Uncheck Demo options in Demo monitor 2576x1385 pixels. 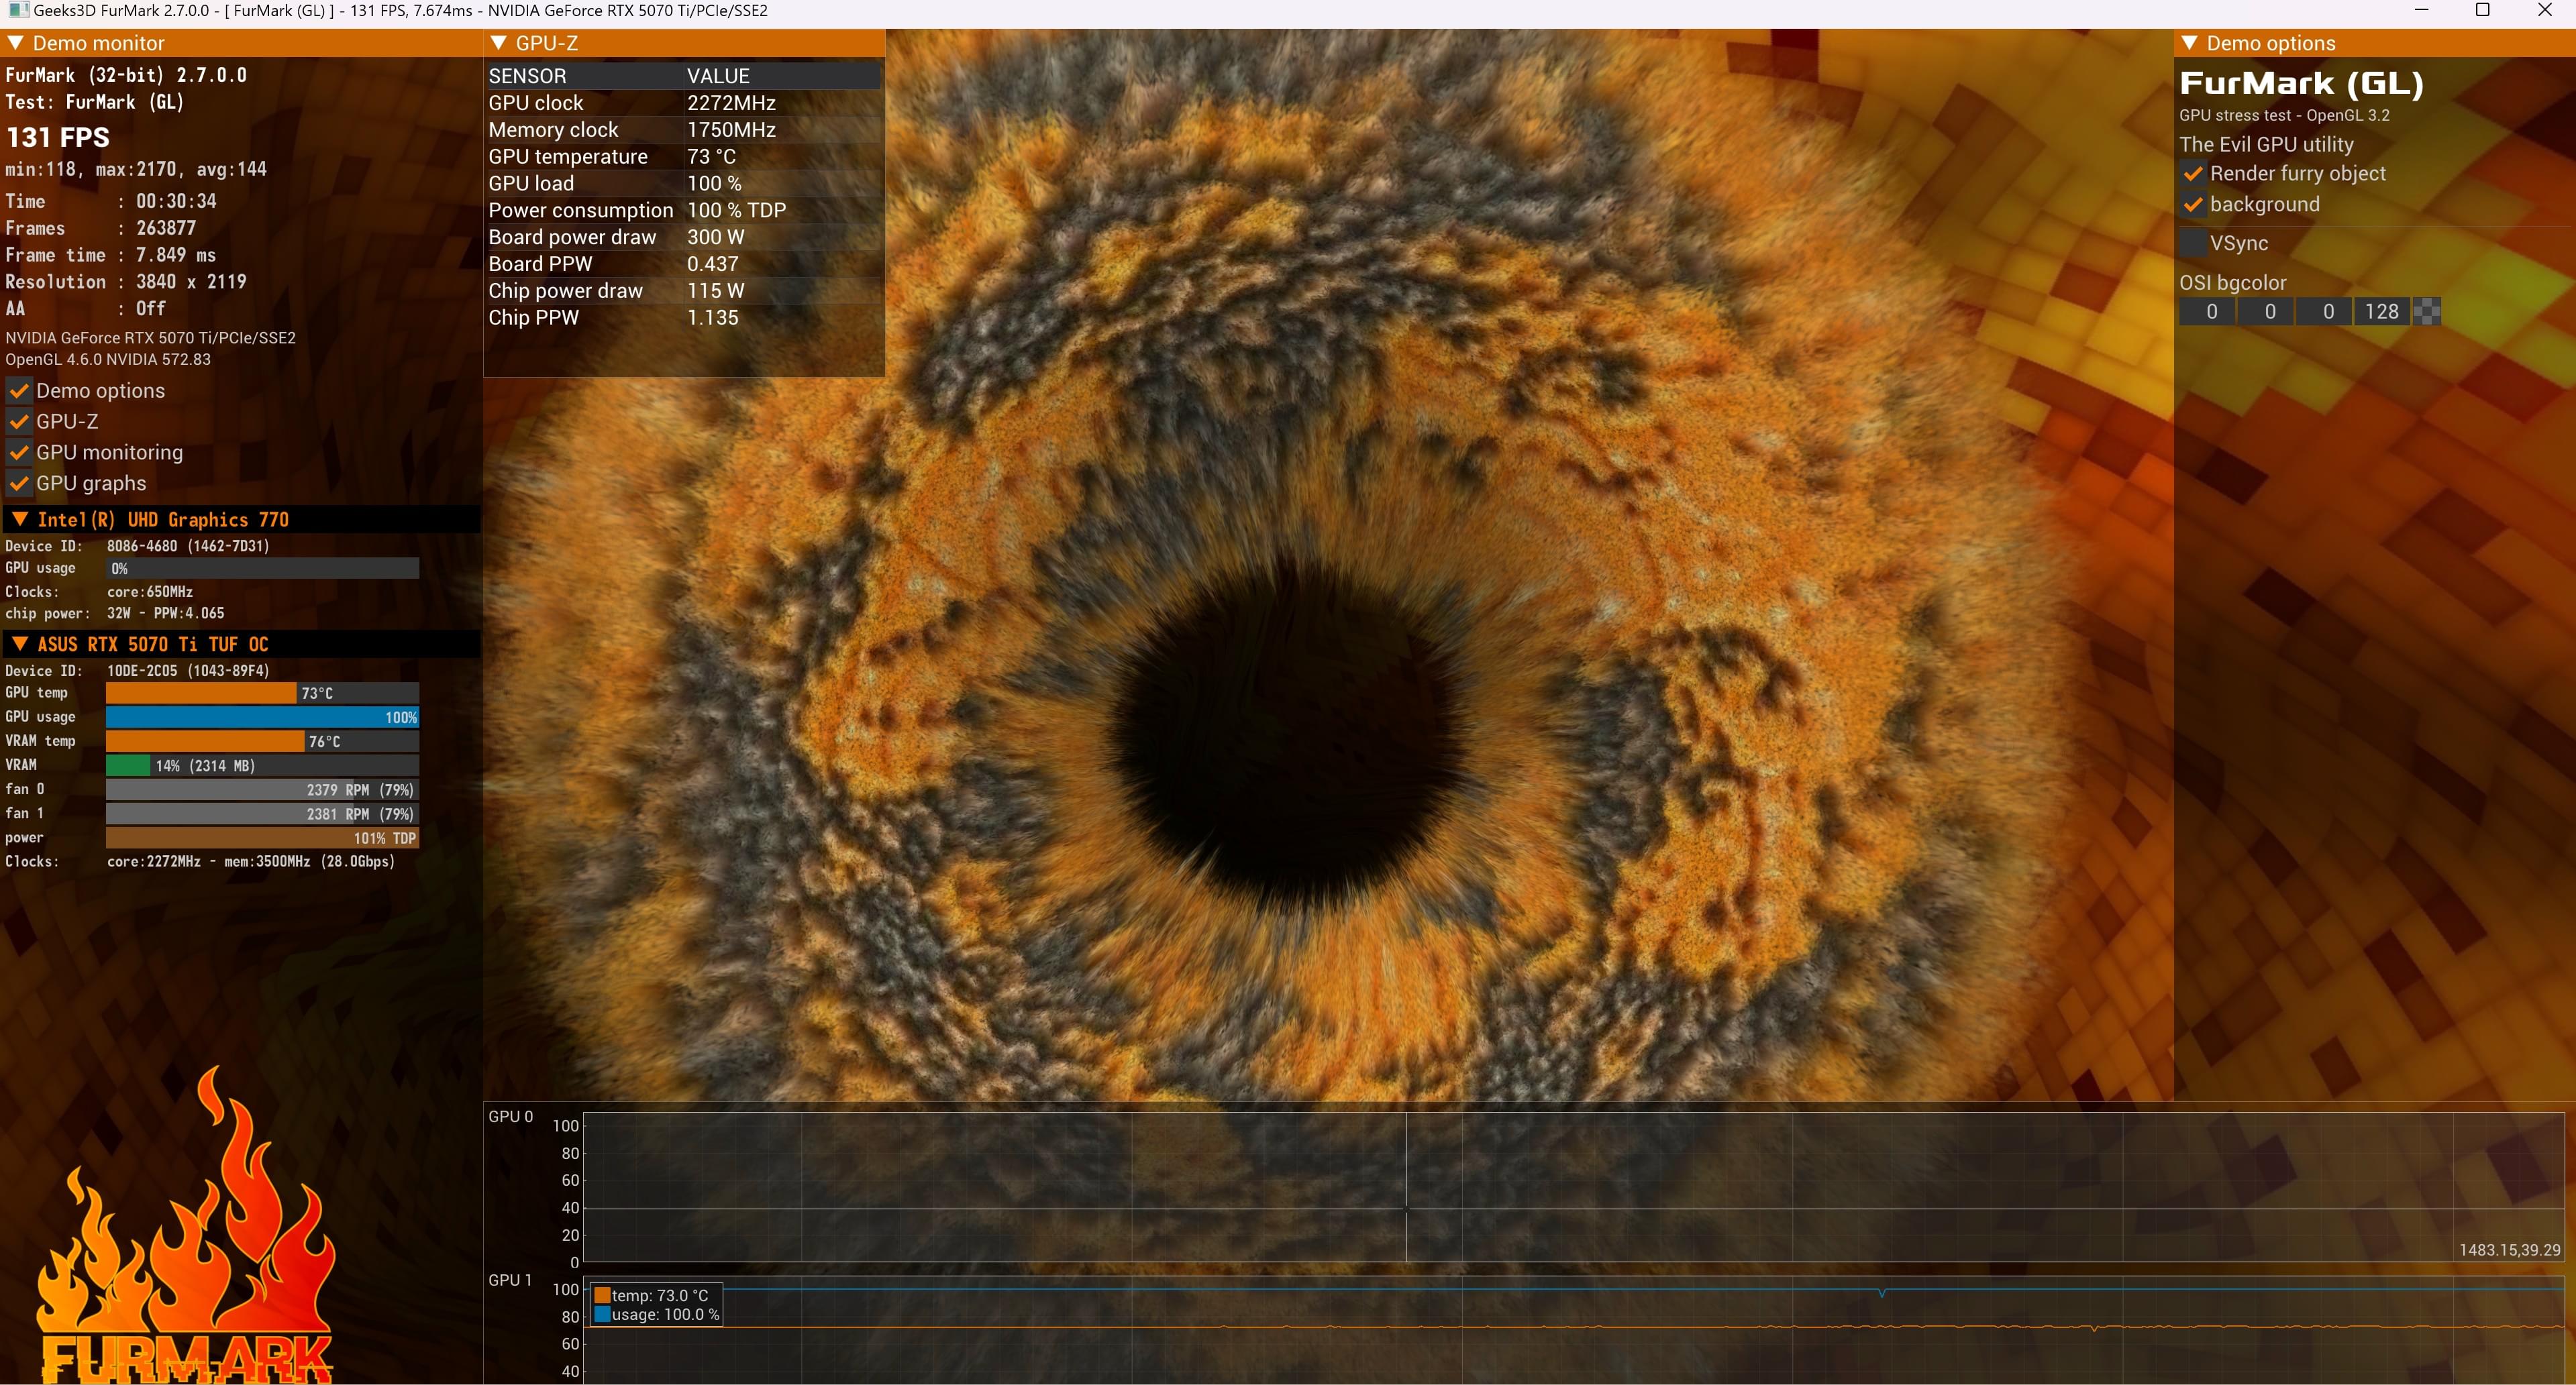[19, 391]
